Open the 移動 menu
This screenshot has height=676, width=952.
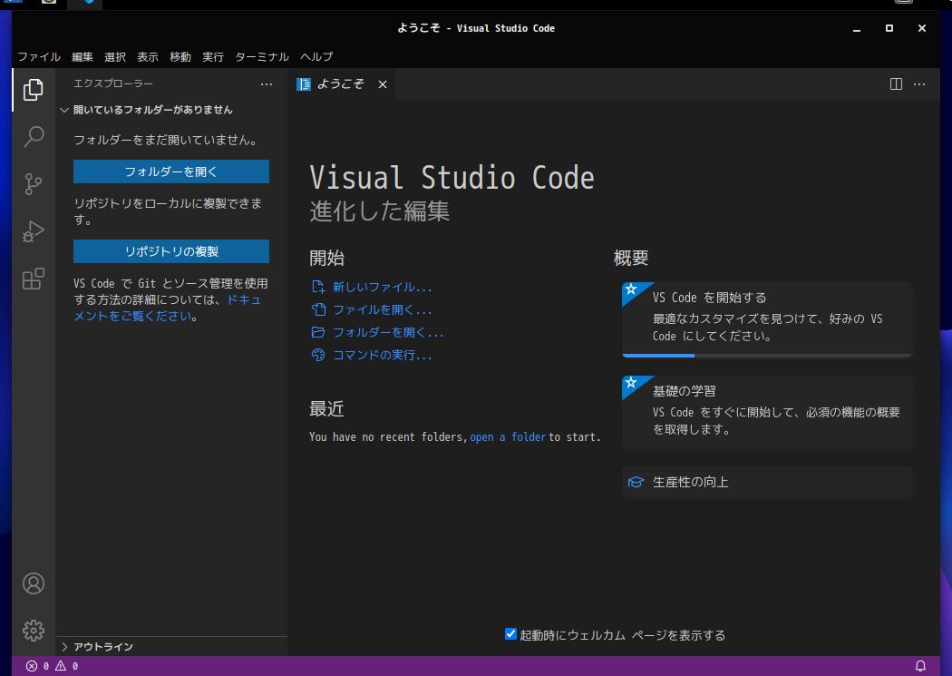(180, 56)
